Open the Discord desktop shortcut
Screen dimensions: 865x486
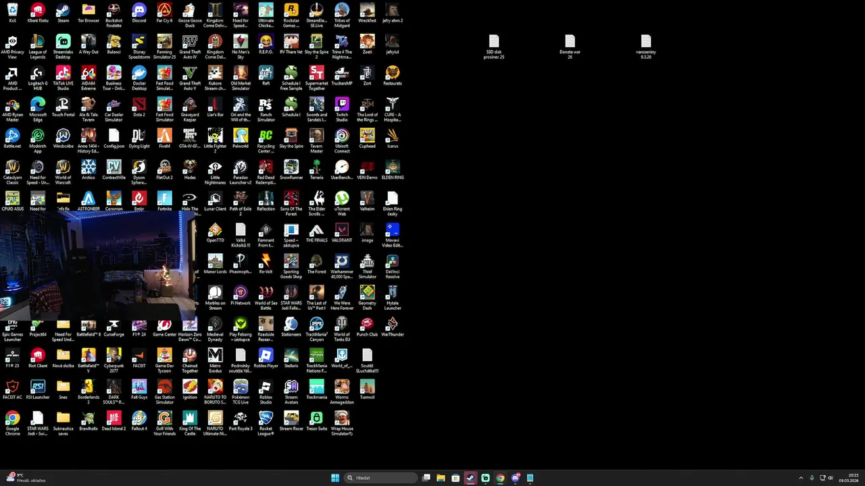point(139,13)
